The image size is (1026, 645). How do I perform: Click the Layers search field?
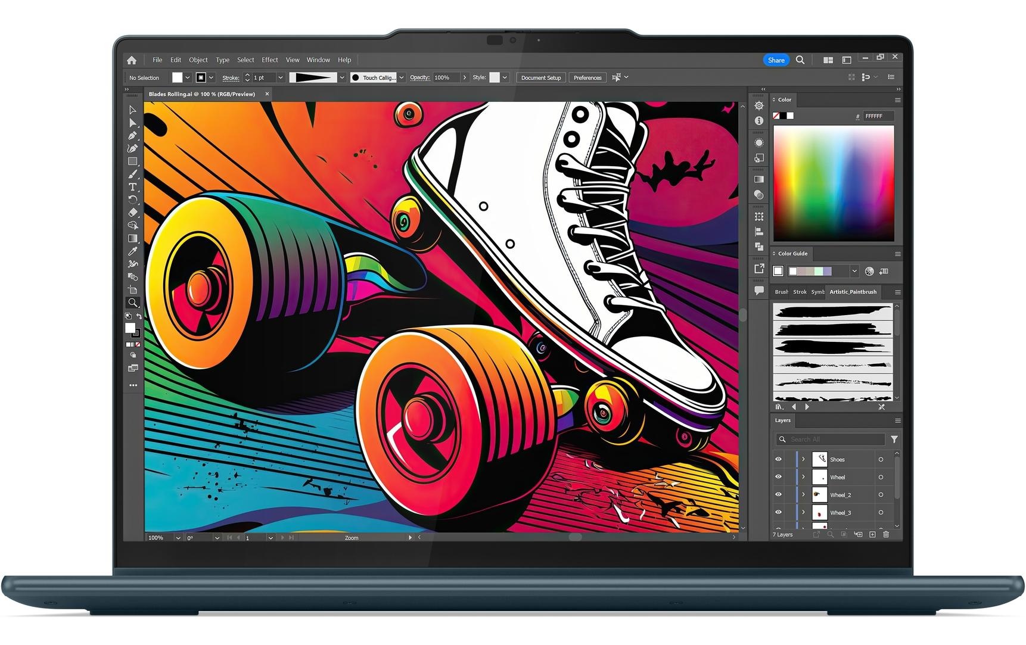pyautogui.click(x=834, y=440)
